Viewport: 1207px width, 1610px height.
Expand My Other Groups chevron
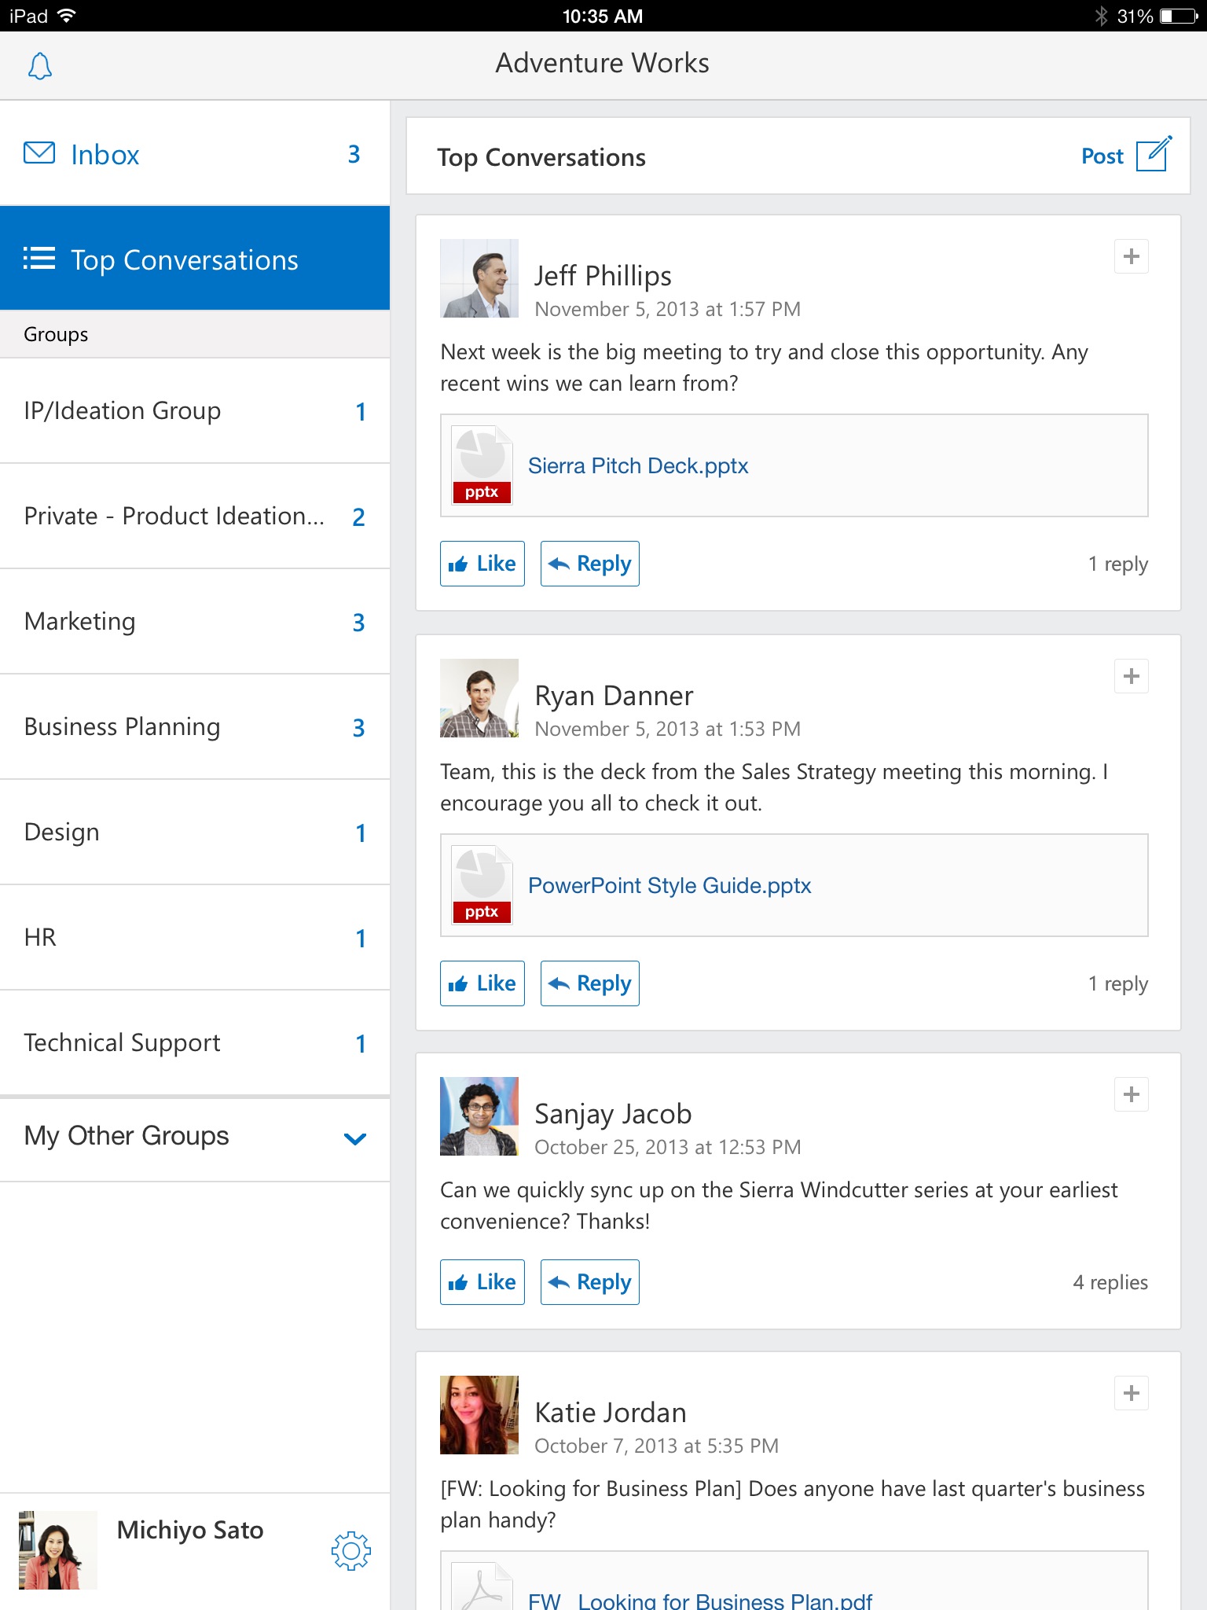pos(355,1138)
